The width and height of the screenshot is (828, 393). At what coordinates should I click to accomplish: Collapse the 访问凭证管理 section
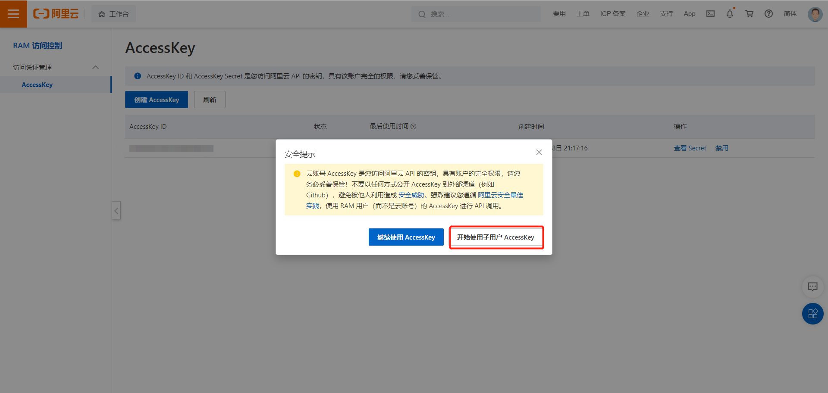tap(96, 67)
